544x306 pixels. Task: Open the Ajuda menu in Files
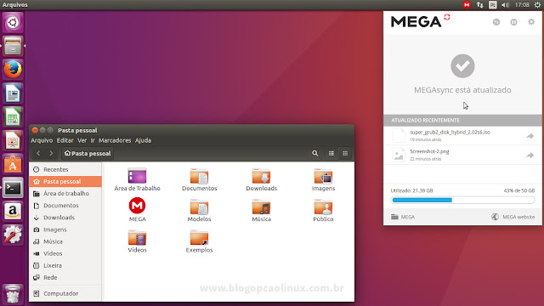coord(143,140)
